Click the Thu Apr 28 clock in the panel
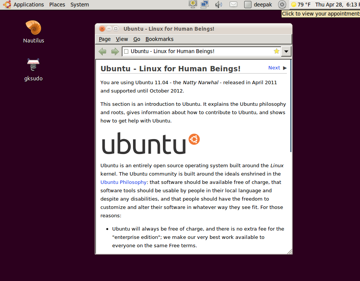Image resolution: width=360 pixels, height=281 pixels. tap(337, 5)
